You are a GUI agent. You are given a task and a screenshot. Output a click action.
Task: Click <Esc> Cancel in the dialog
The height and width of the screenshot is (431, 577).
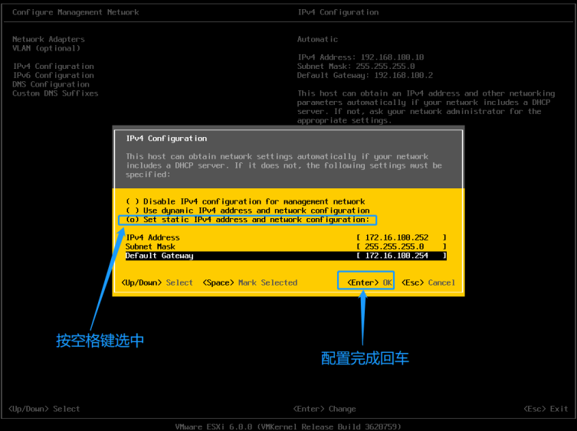(x=428, y=282)
